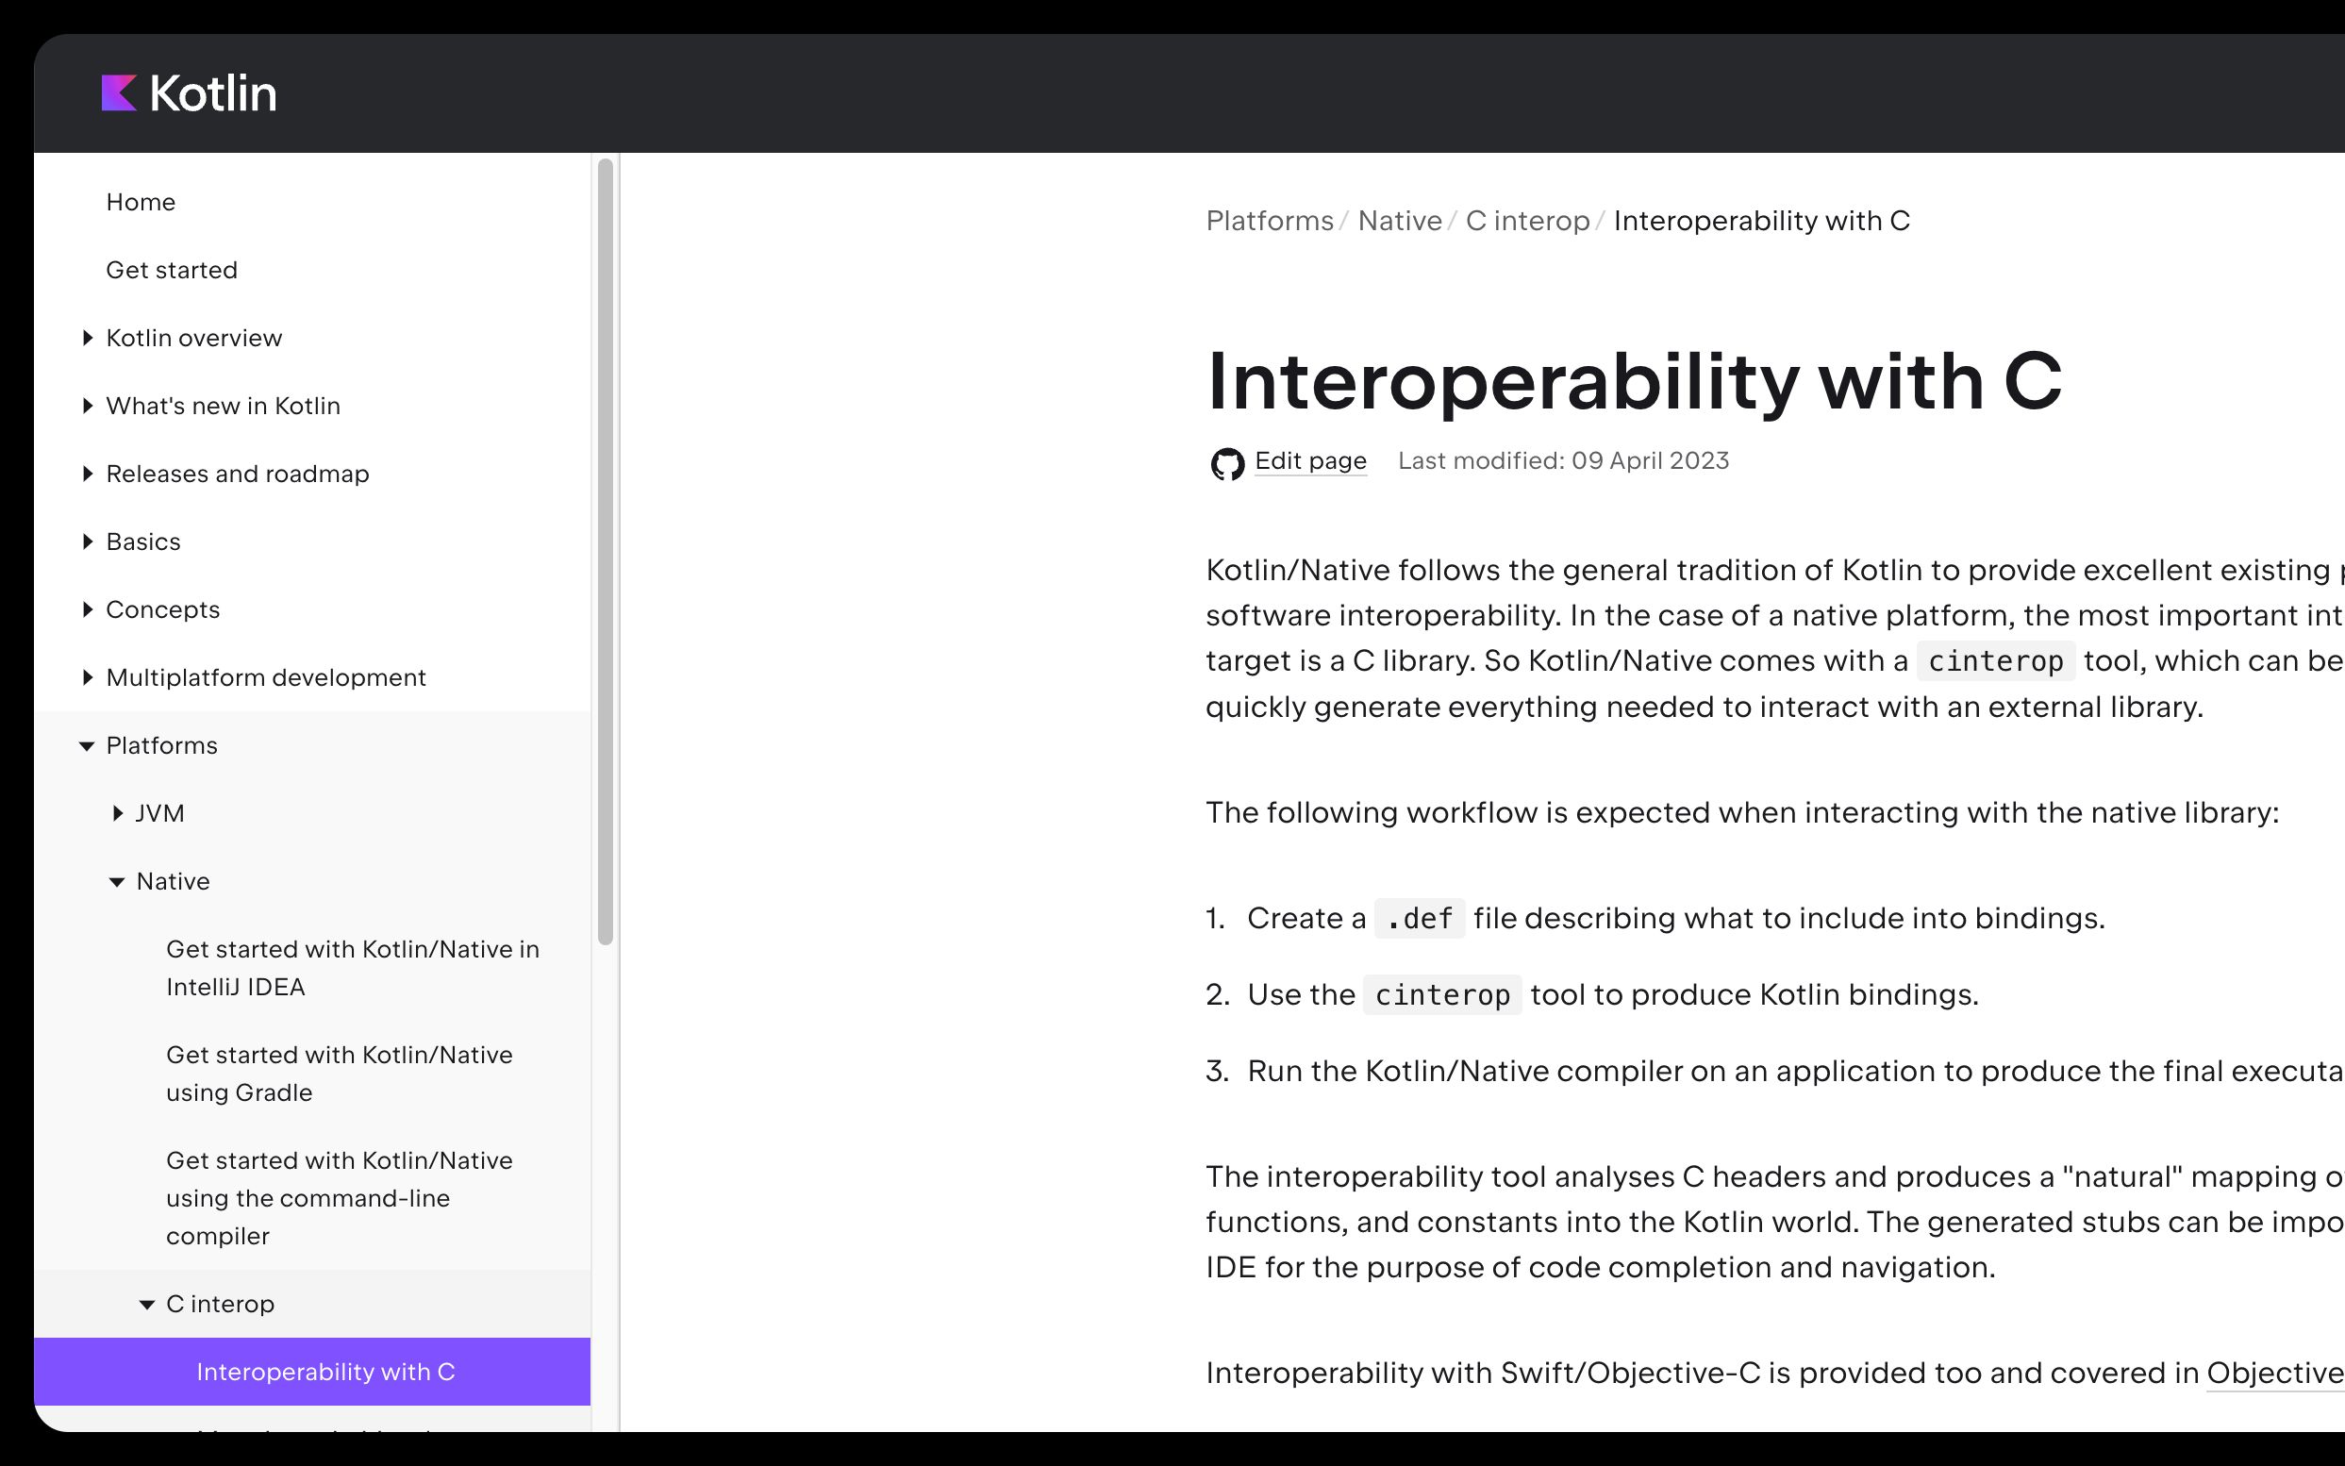This screenshot has width=2345, height=1466.
Task: Expand Multiplatform development arrow
Action: 87,677
